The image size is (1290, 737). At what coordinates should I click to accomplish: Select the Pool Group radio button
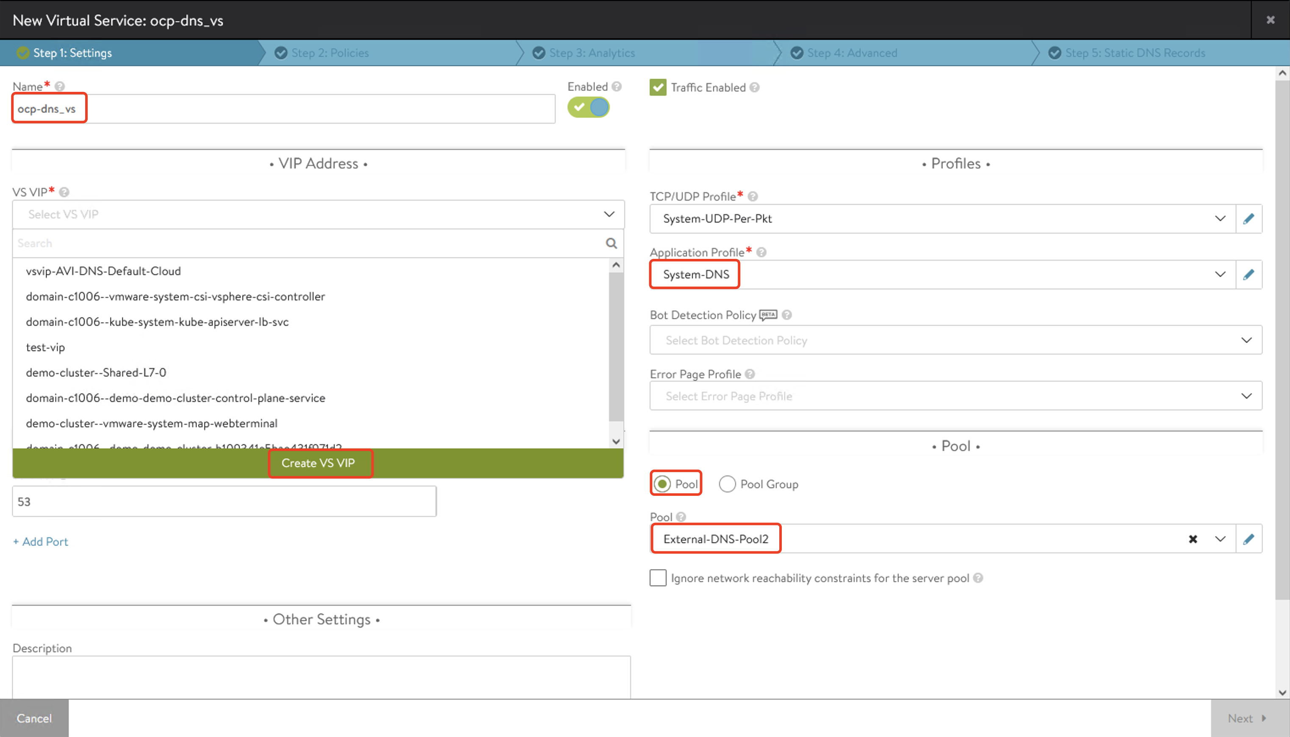[727, 484]
